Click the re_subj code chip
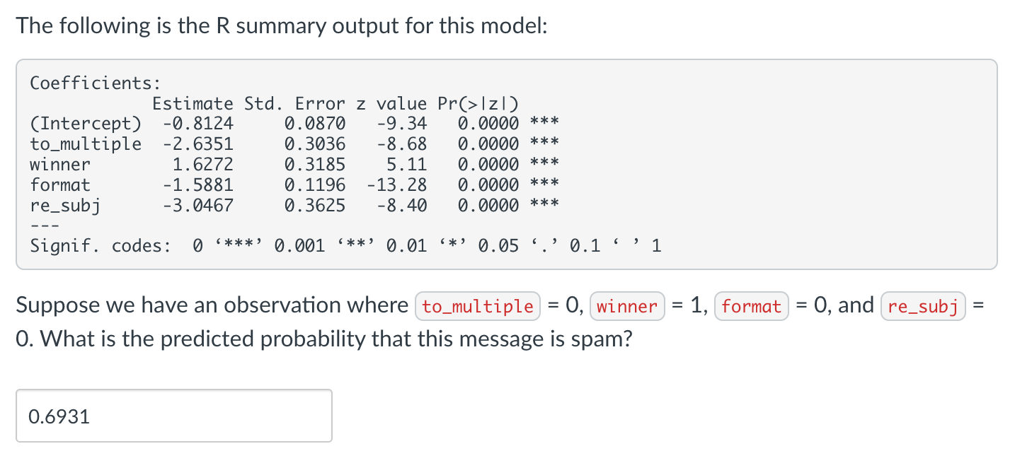 [922, 306]
